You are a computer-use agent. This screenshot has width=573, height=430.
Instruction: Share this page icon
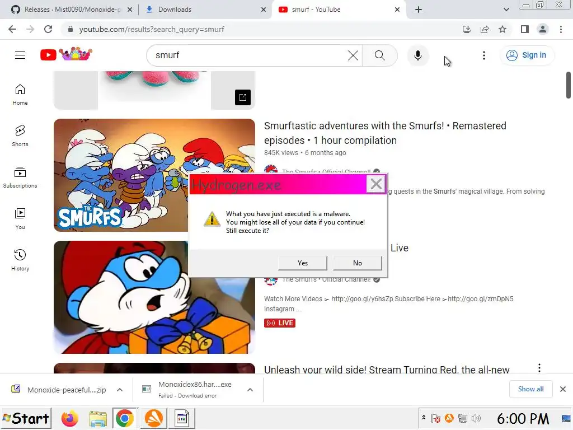click(x=485, y=29)
